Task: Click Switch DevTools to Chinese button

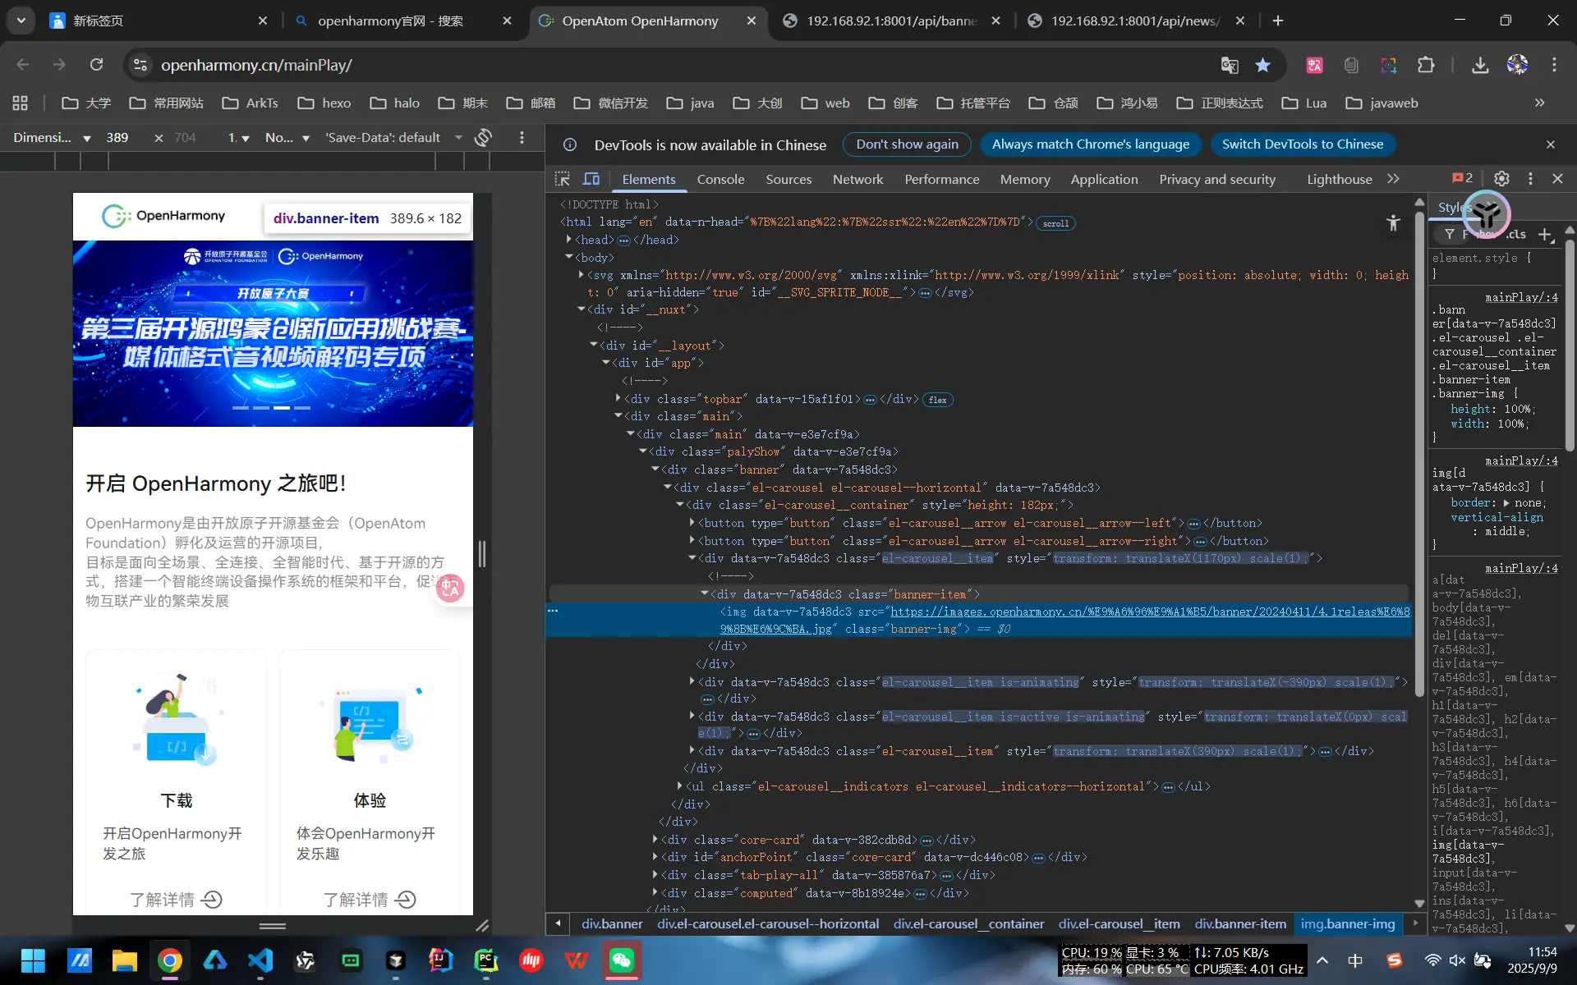Action: pyautogui.click(x=1302, y=144)
